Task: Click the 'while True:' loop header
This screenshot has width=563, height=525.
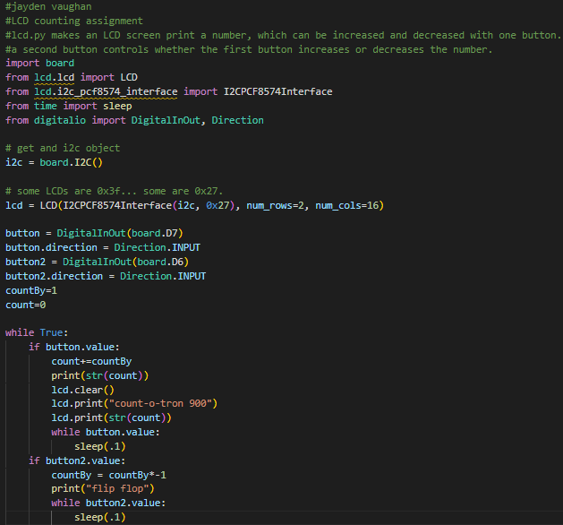Action: pos(37,332)
